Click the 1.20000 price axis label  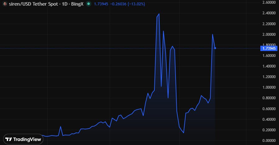click(x=269, y=77)
